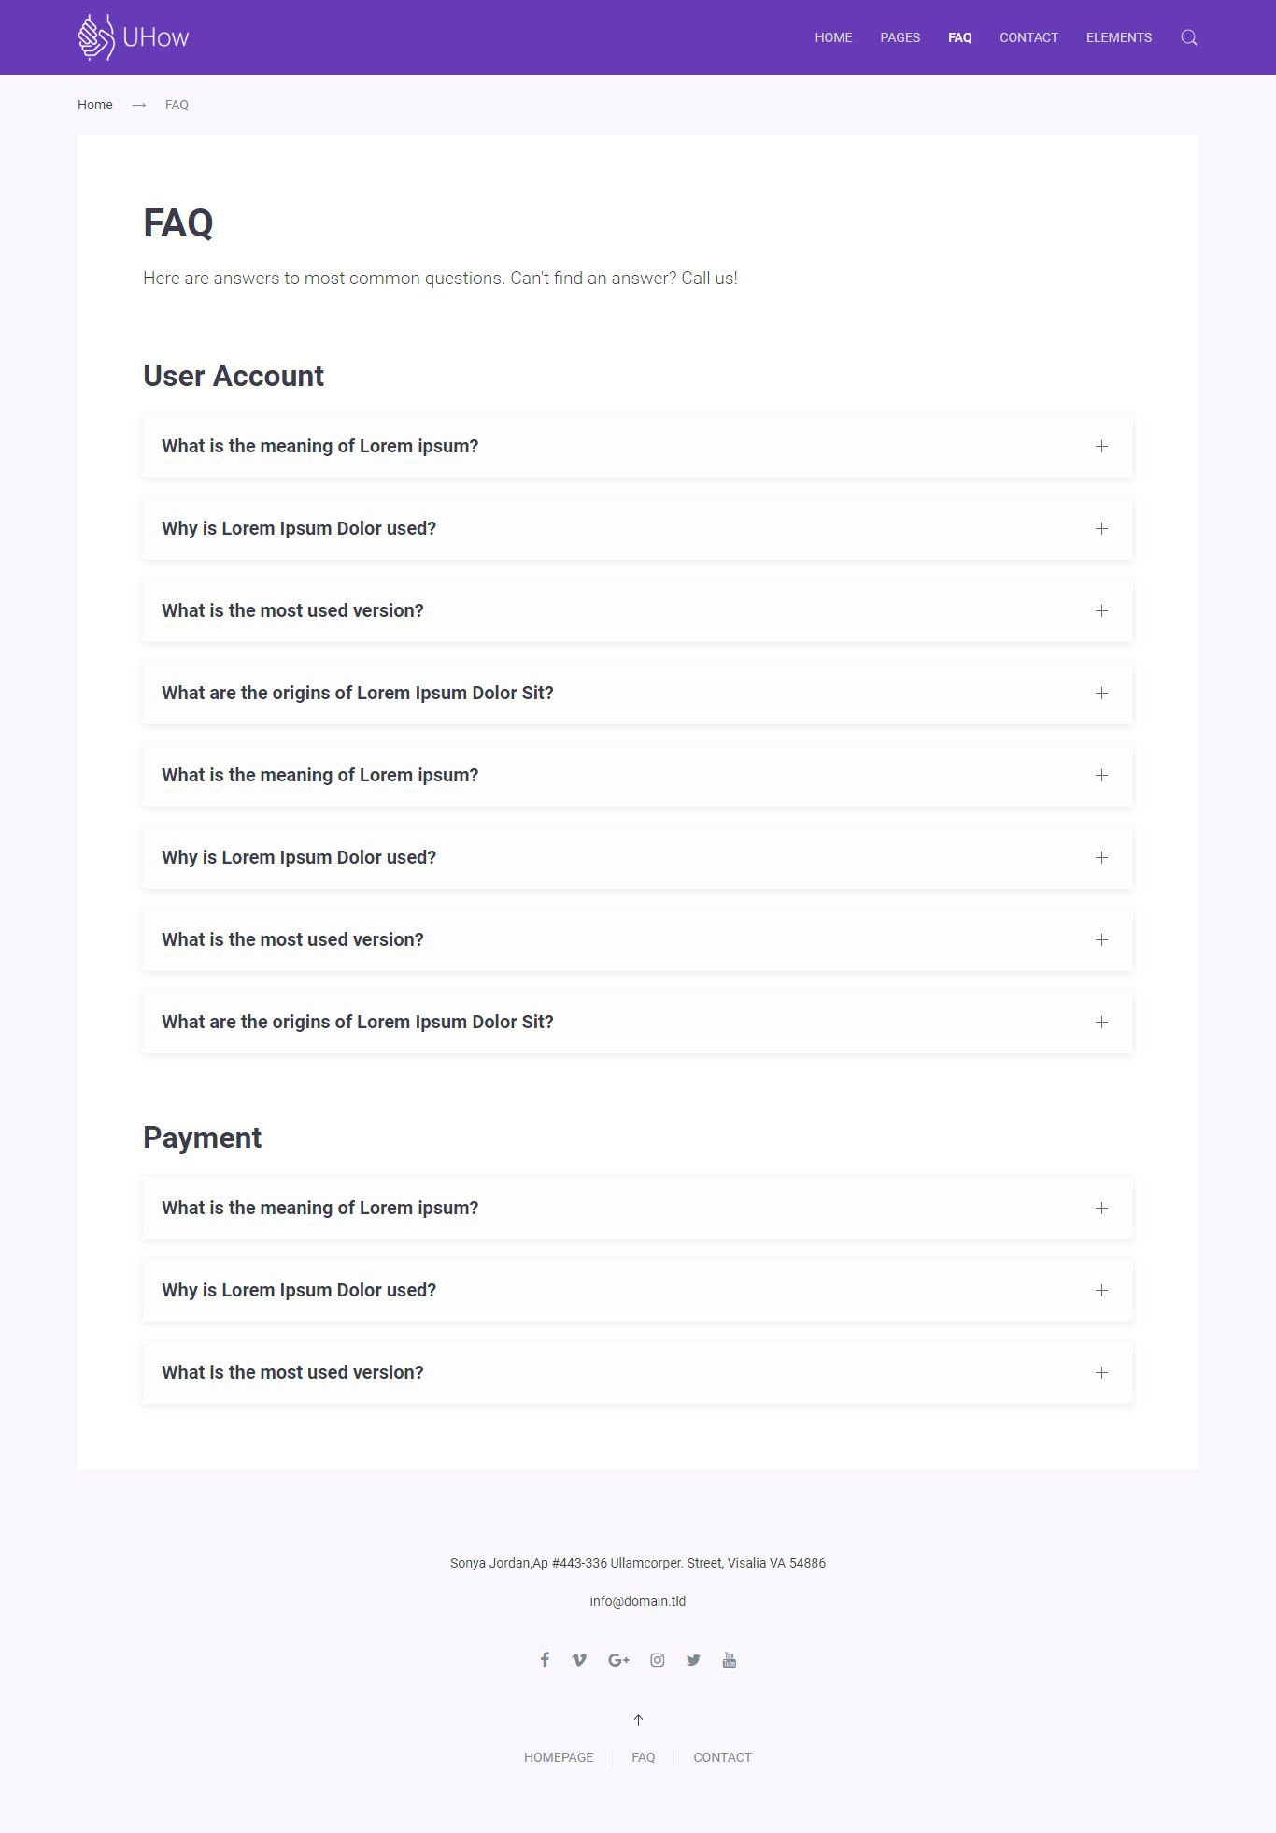Expand the last Payment question about most used version
This screenshot has height=1833, width=1276.
tap(292, 1372)
